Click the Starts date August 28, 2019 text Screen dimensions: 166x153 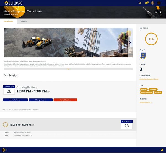click(22, 132)
